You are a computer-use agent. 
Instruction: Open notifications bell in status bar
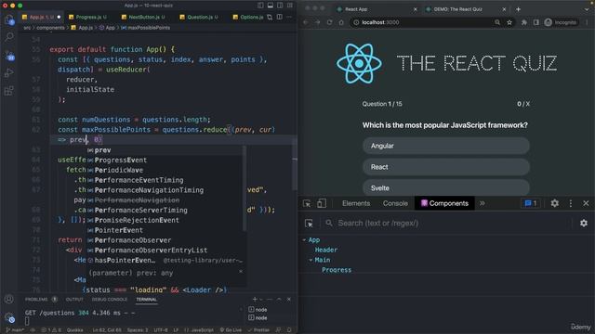289,330
